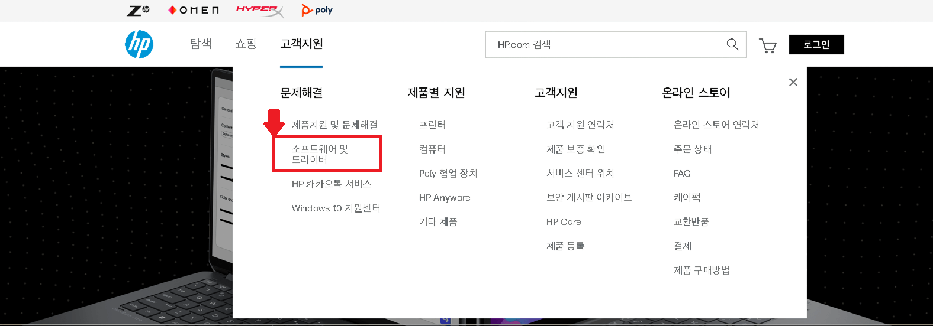
Task: Close the 고객지원 mega menu
Action: point(793,82)
